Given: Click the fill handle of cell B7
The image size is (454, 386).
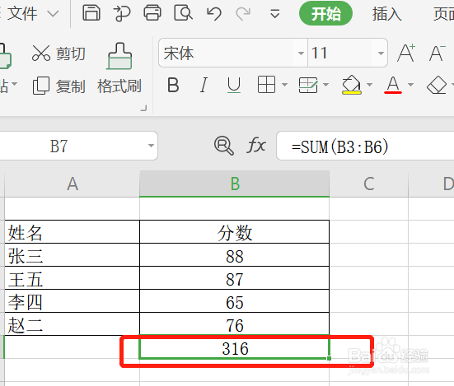Looking at the screenshot, I should pos(330,359).
